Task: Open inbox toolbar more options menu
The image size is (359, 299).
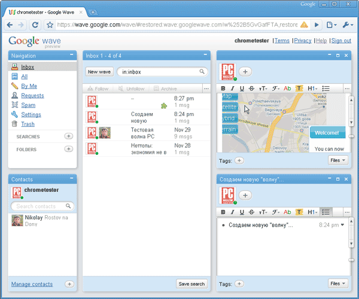Action: [x=206, y=89]
